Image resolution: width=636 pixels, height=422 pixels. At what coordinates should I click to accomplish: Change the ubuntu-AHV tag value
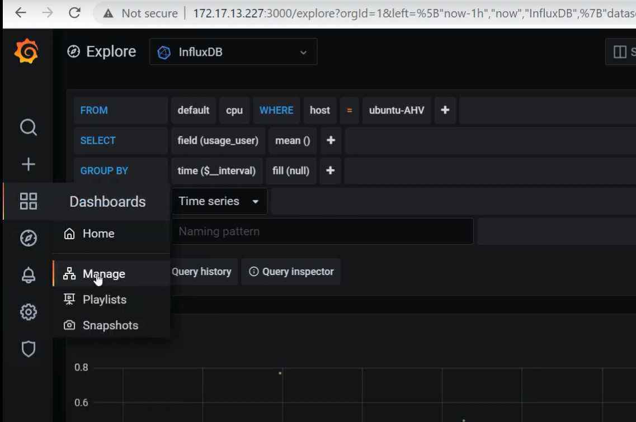(x=397, y=110)
